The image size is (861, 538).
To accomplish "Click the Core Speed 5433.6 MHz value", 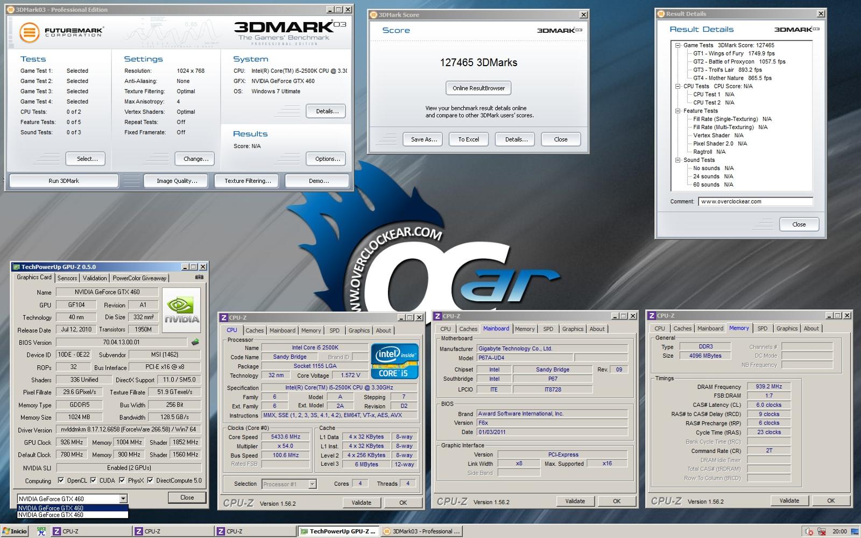I will click(x=286, y=437).
